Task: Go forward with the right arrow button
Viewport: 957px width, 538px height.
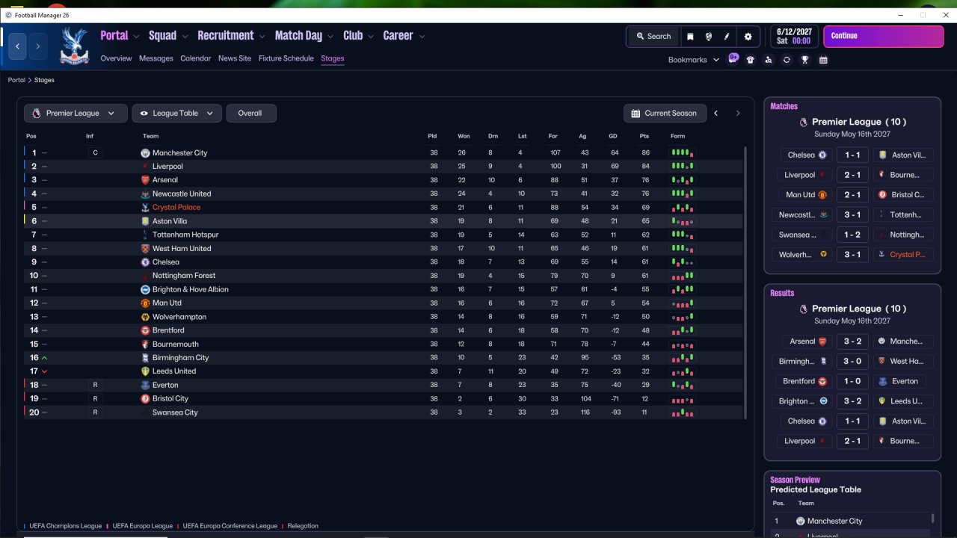Action: (37, 46)
